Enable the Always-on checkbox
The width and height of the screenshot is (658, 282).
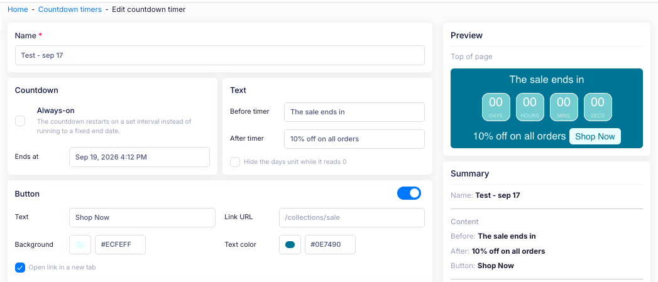(20, 121)
